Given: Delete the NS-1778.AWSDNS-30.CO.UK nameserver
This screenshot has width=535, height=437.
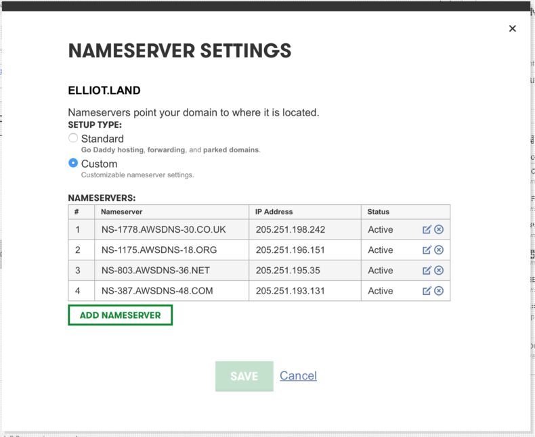Looking at the screenshot, I should 439,230.
